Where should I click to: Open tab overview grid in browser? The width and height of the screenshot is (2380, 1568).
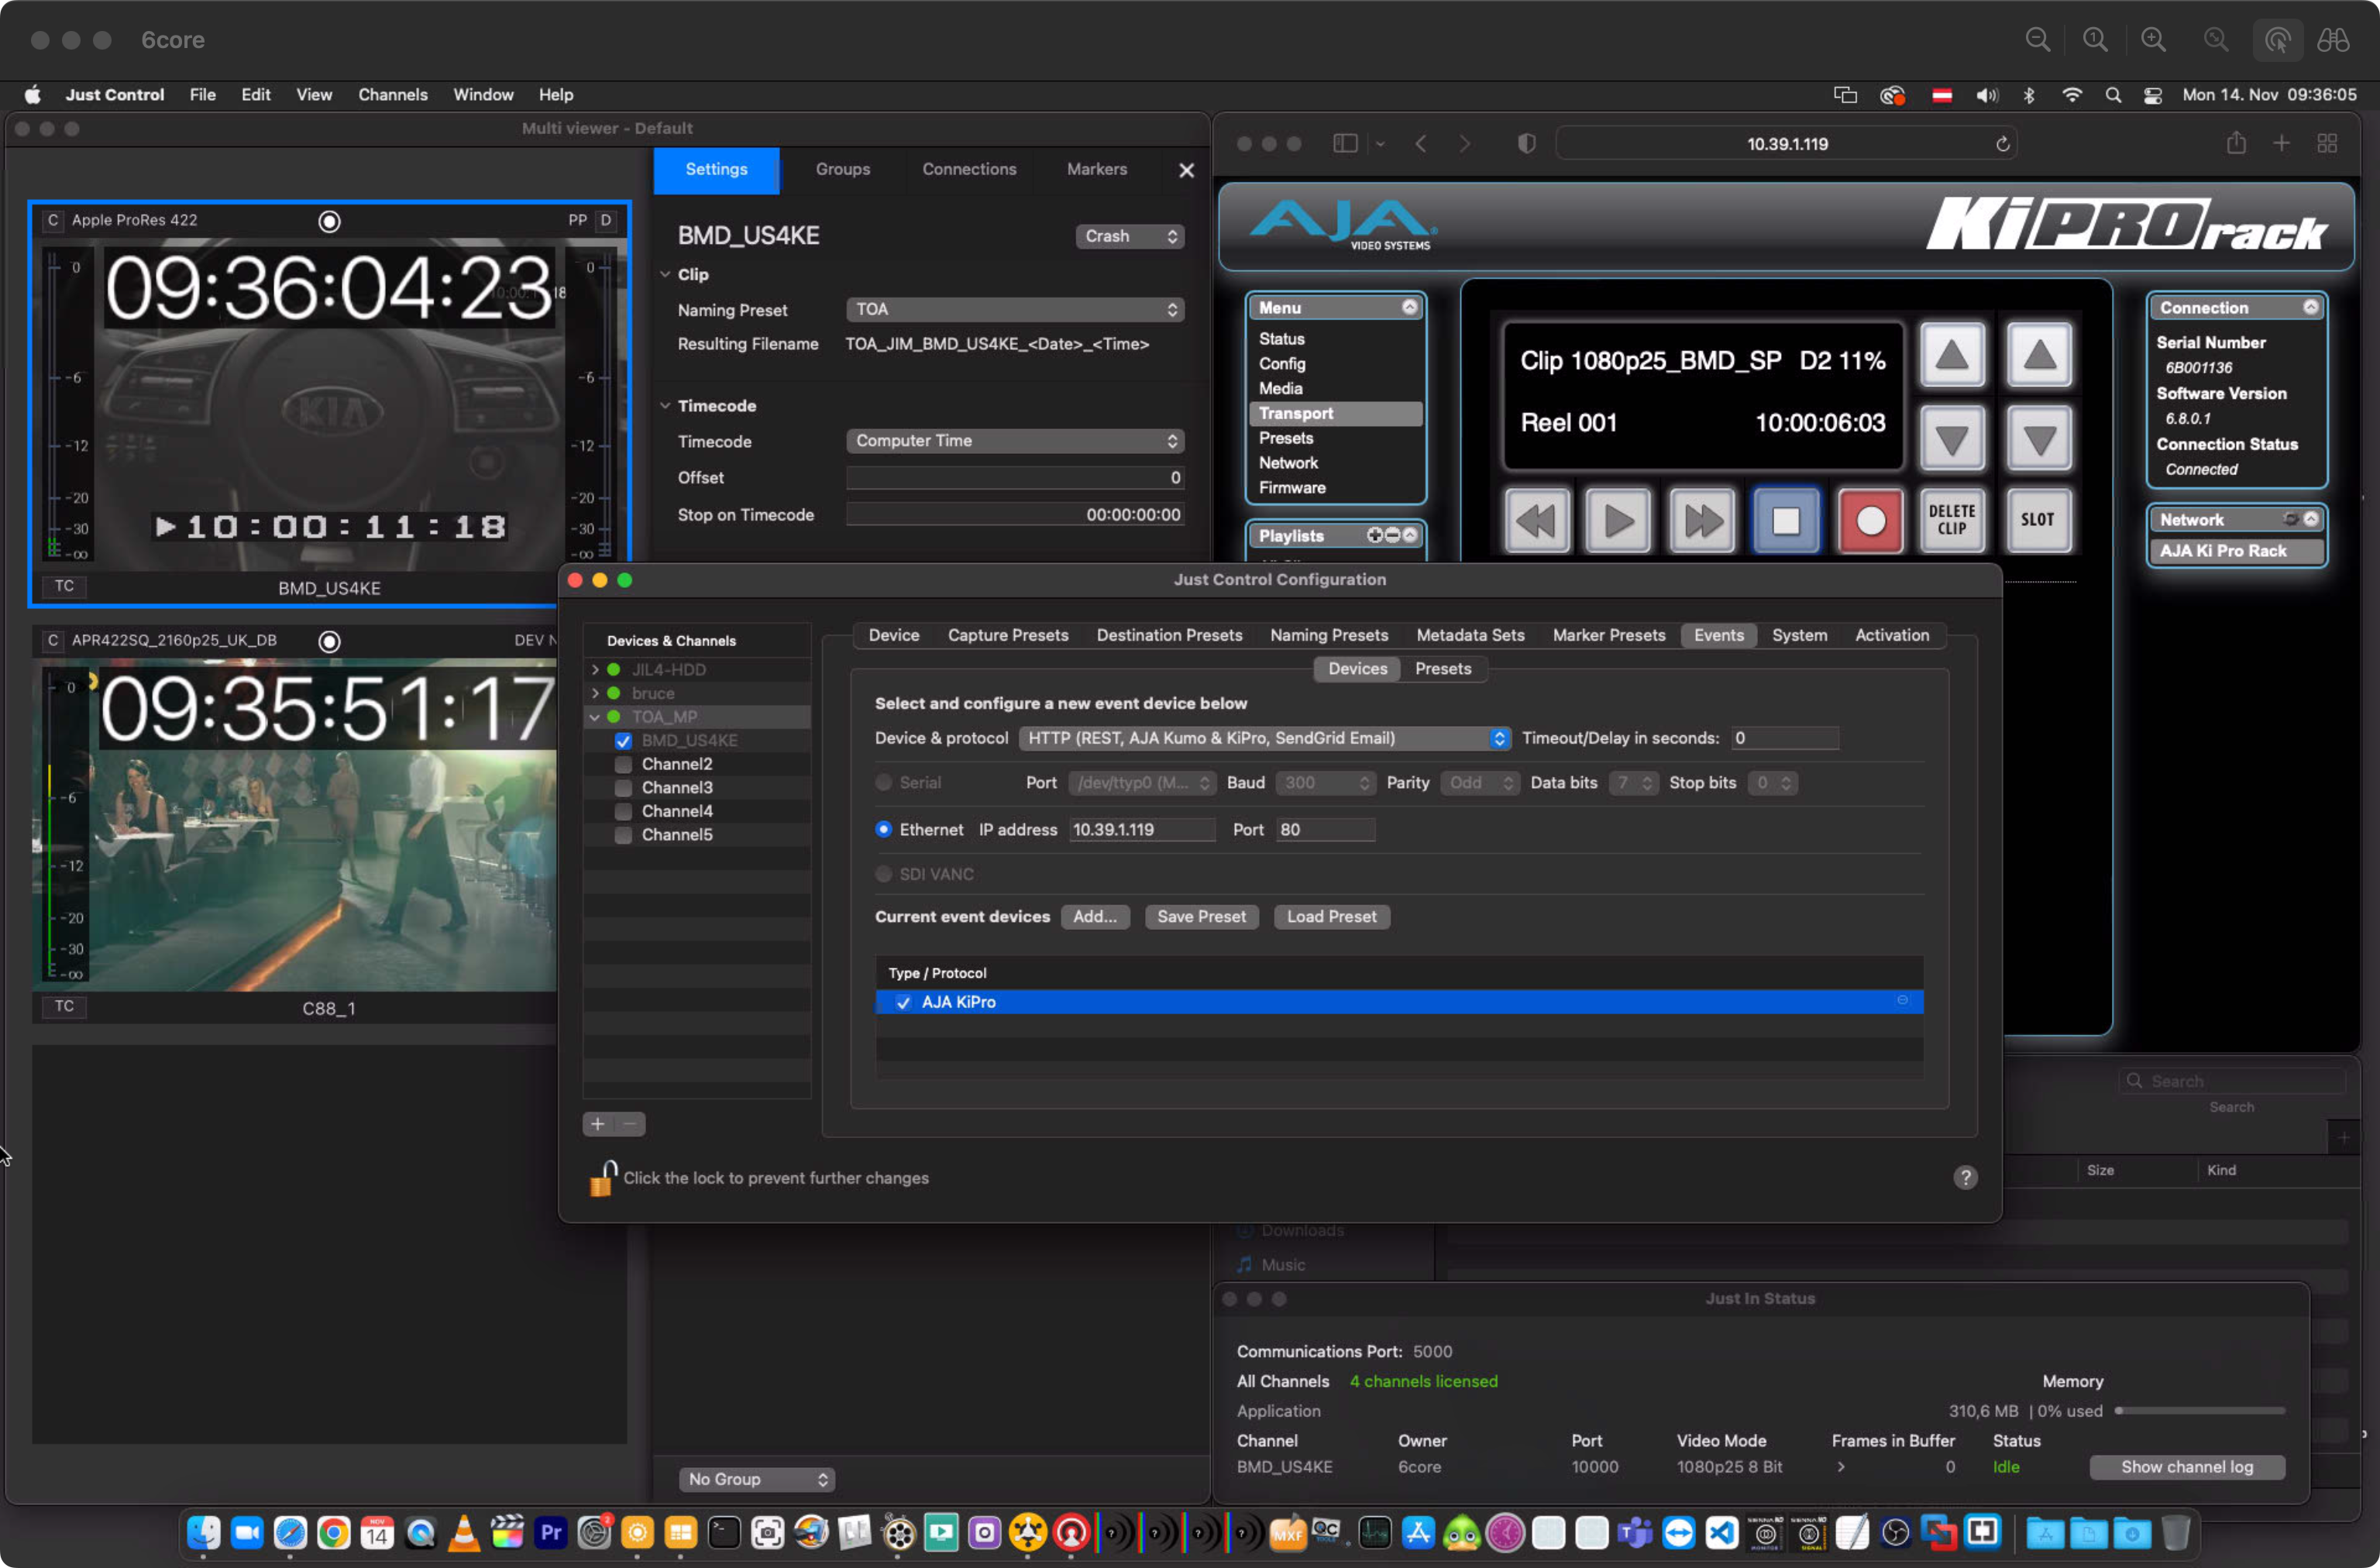tap(2327, 144)
